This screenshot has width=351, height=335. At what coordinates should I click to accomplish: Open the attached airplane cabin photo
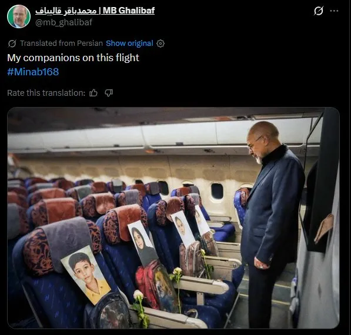(x=173, y=218)
